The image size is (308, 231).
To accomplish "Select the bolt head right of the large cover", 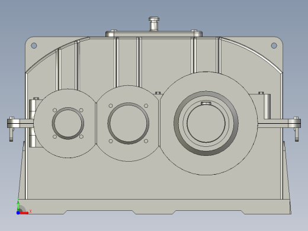I will coord(261,93).
